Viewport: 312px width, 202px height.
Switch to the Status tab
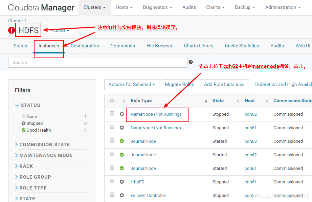click(x=20, y=46)
